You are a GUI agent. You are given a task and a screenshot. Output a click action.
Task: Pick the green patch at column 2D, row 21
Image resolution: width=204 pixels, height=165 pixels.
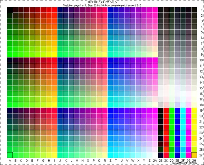[172, 121]
